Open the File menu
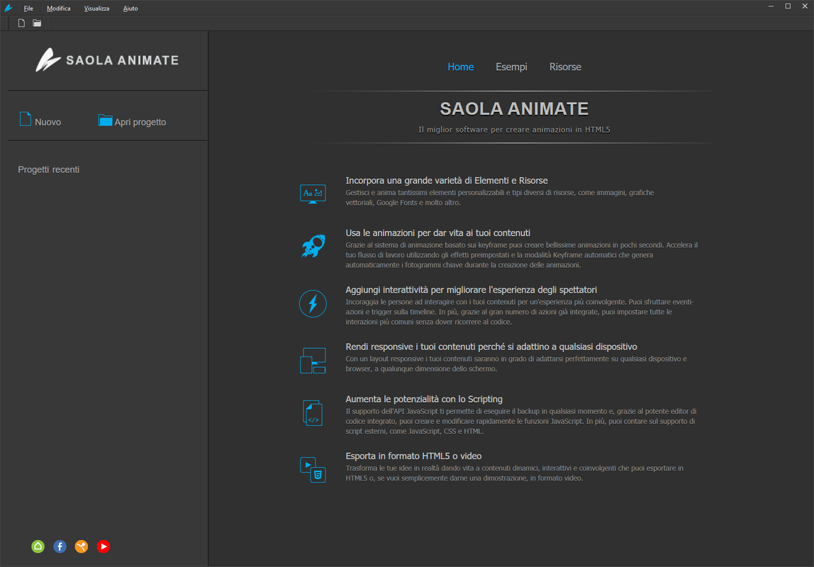The image size is (814, 567). pyautogui.click(x=28, y=9)
